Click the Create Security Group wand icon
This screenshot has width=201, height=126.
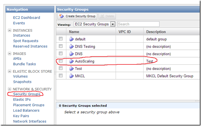tap(61, 16)
